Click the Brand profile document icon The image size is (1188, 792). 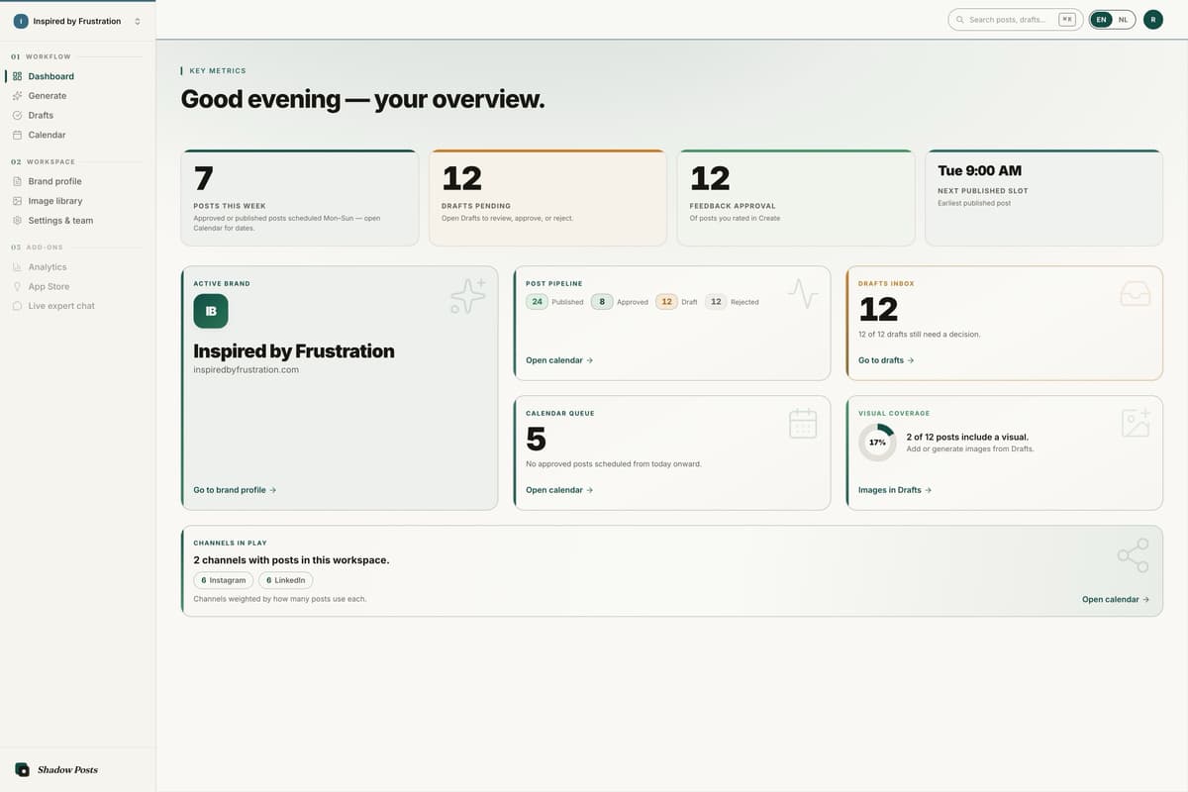pos(17,181)
